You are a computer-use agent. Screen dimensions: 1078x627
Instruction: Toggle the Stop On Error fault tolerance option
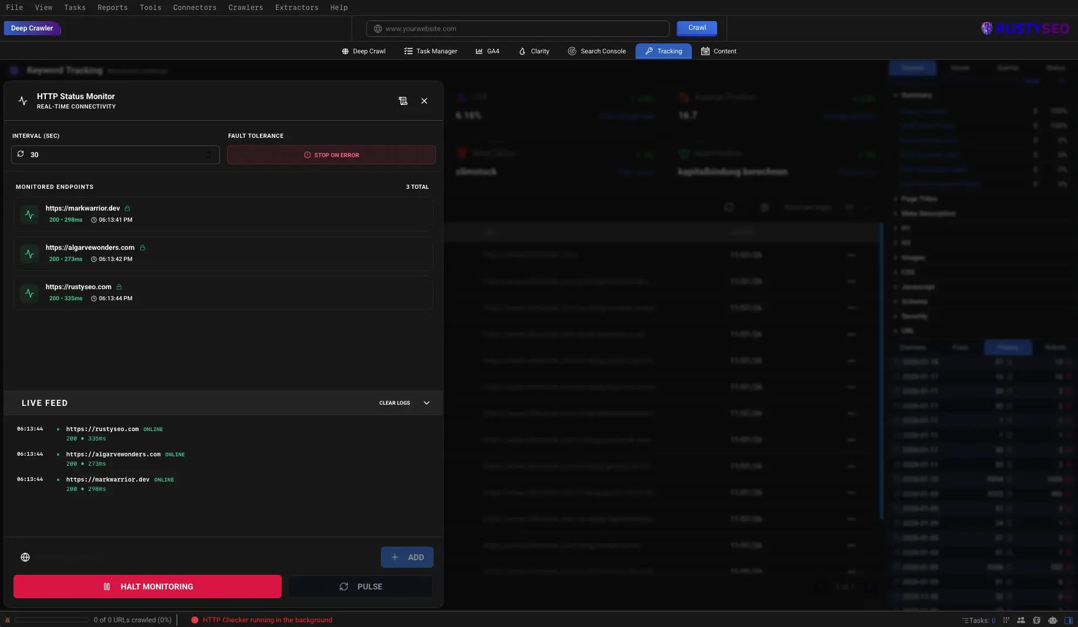click(331, 155)
